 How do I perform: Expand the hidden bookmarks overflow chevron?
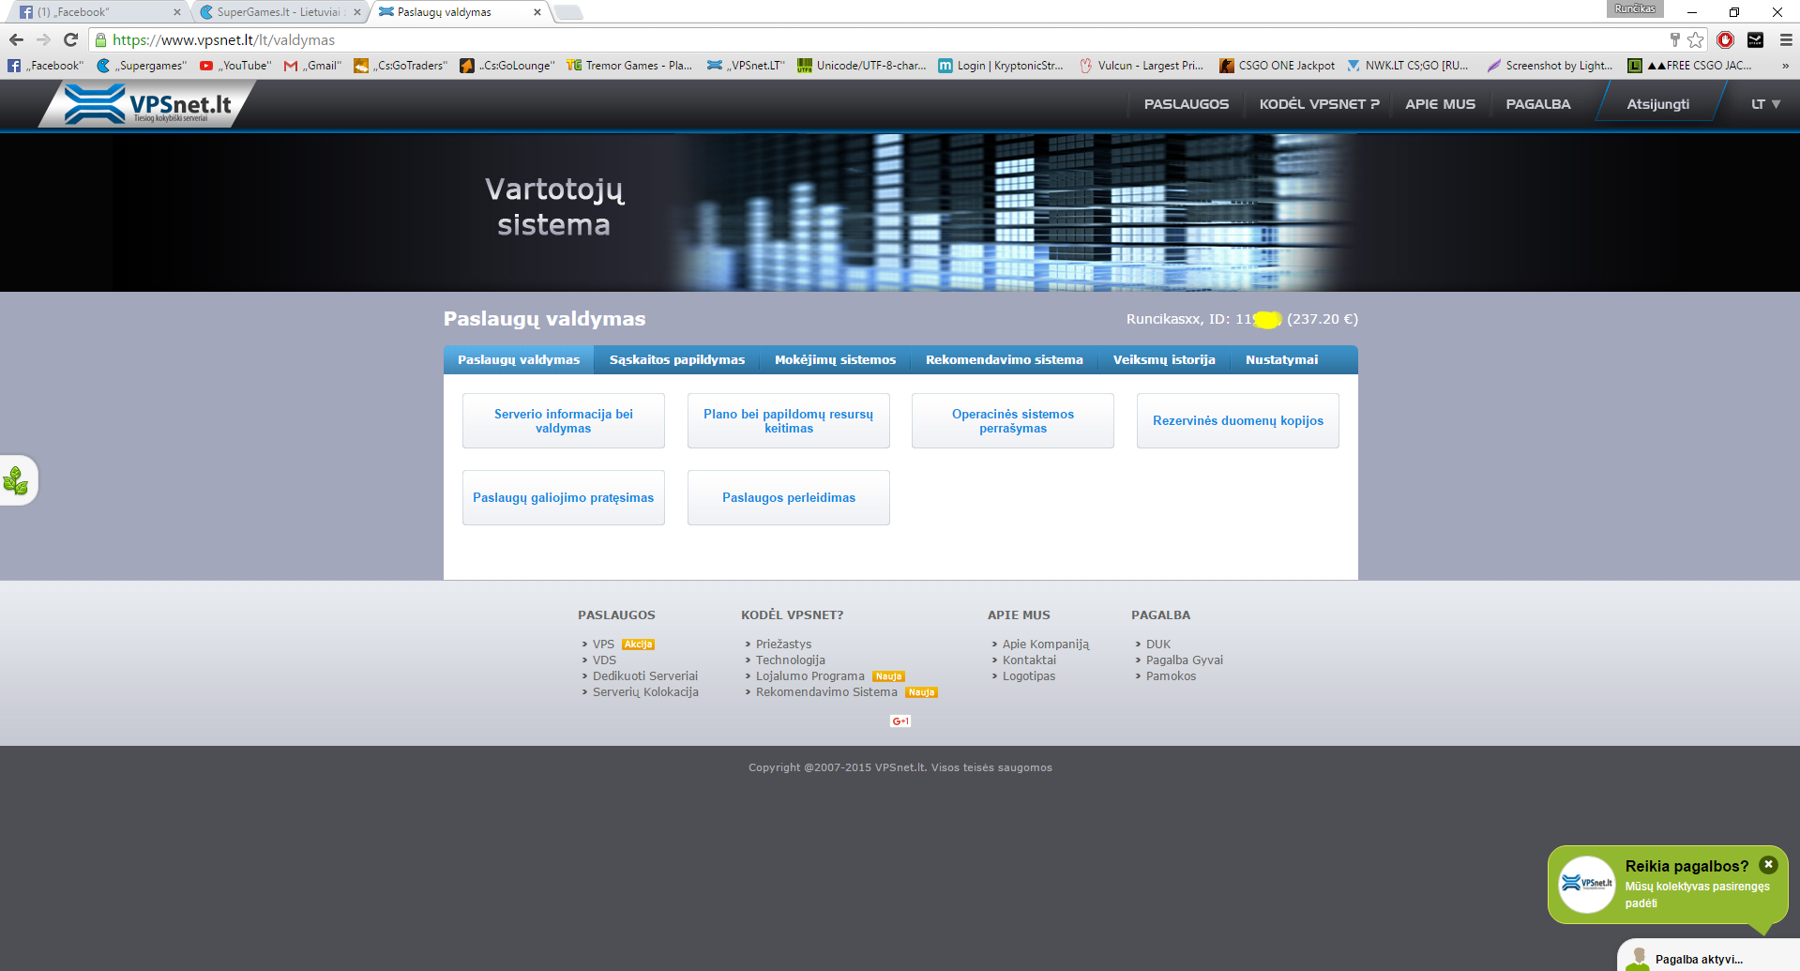coord(1785,66)
